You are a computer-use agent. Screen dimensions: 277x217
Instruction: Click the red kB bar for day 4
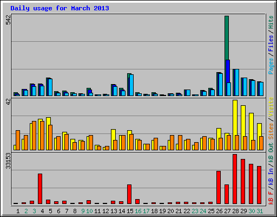pos(40,189)
